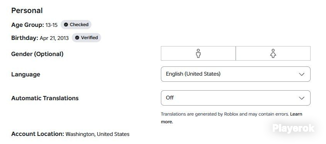Select the female gender icon
This screenshot has height=144, width=326.
[x=273, y=53]
